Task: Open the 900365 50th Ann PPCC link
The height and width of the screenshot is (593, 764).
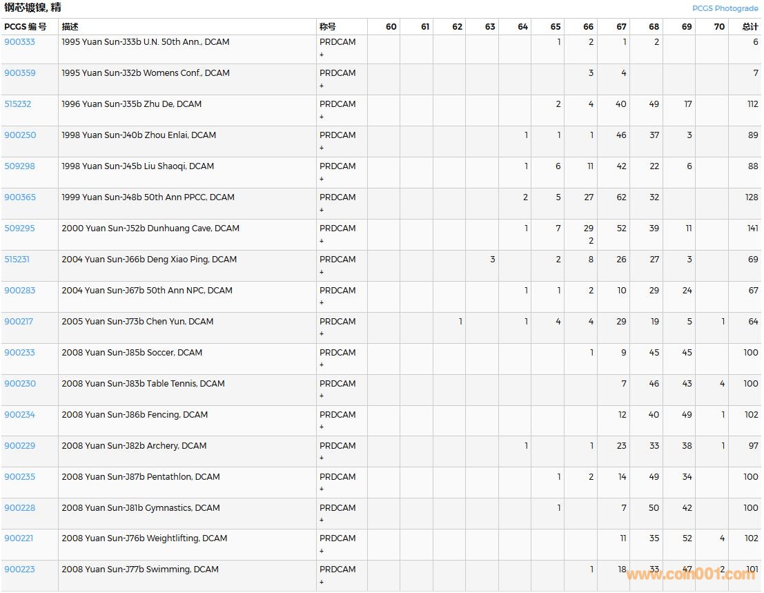Action: pos(19,197)
